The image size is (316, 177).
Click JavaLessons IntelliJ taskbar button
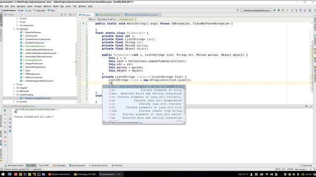click(111, 175)
